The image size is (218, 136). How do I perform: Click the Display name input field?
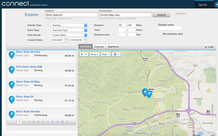point(170,28)
